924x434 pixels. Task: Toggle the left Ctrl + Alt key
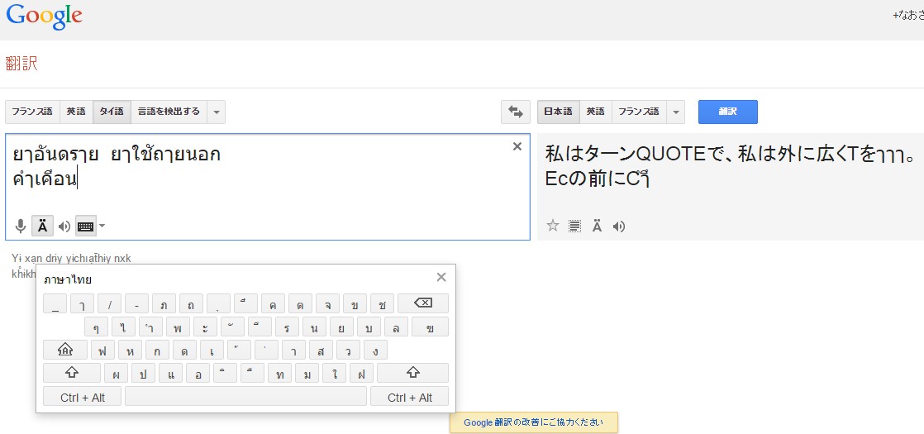pyautogui.click(x=83, y=397)
